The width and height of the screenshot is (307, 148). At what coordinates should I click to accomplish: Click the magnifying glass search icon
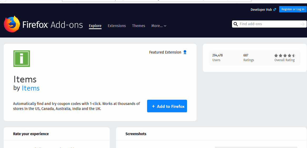(x=236, y=24)
